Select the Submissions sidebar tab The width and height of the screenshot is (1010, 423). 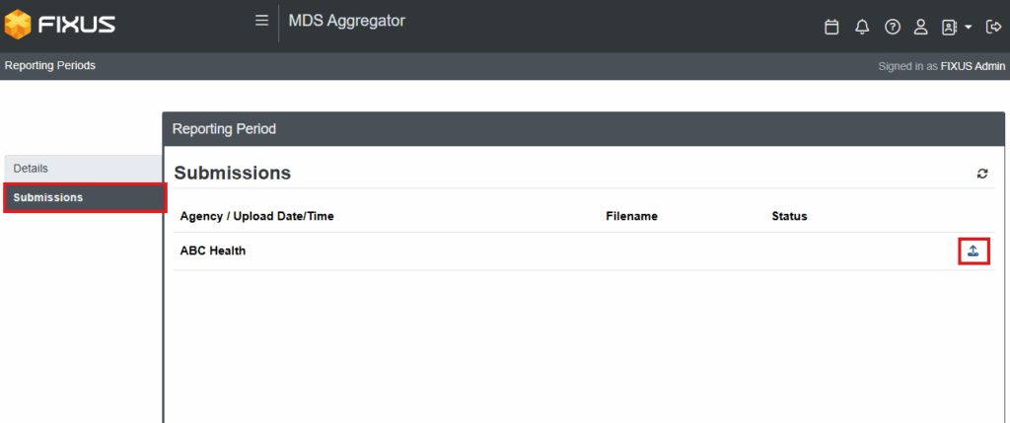click(85, 197)
